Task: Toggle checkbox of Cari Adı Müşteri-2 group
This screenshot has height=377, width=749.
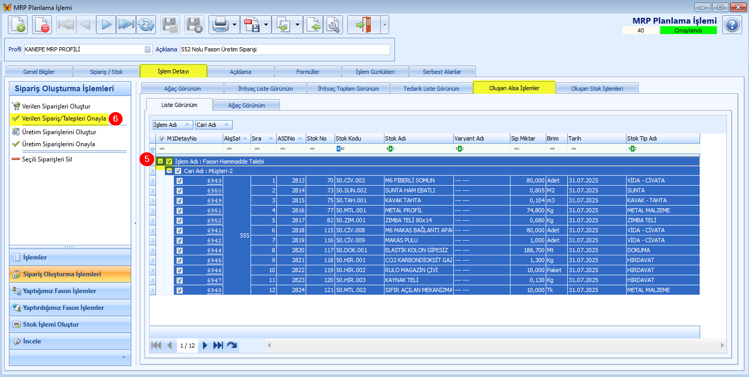Action: tap(178, 171)
